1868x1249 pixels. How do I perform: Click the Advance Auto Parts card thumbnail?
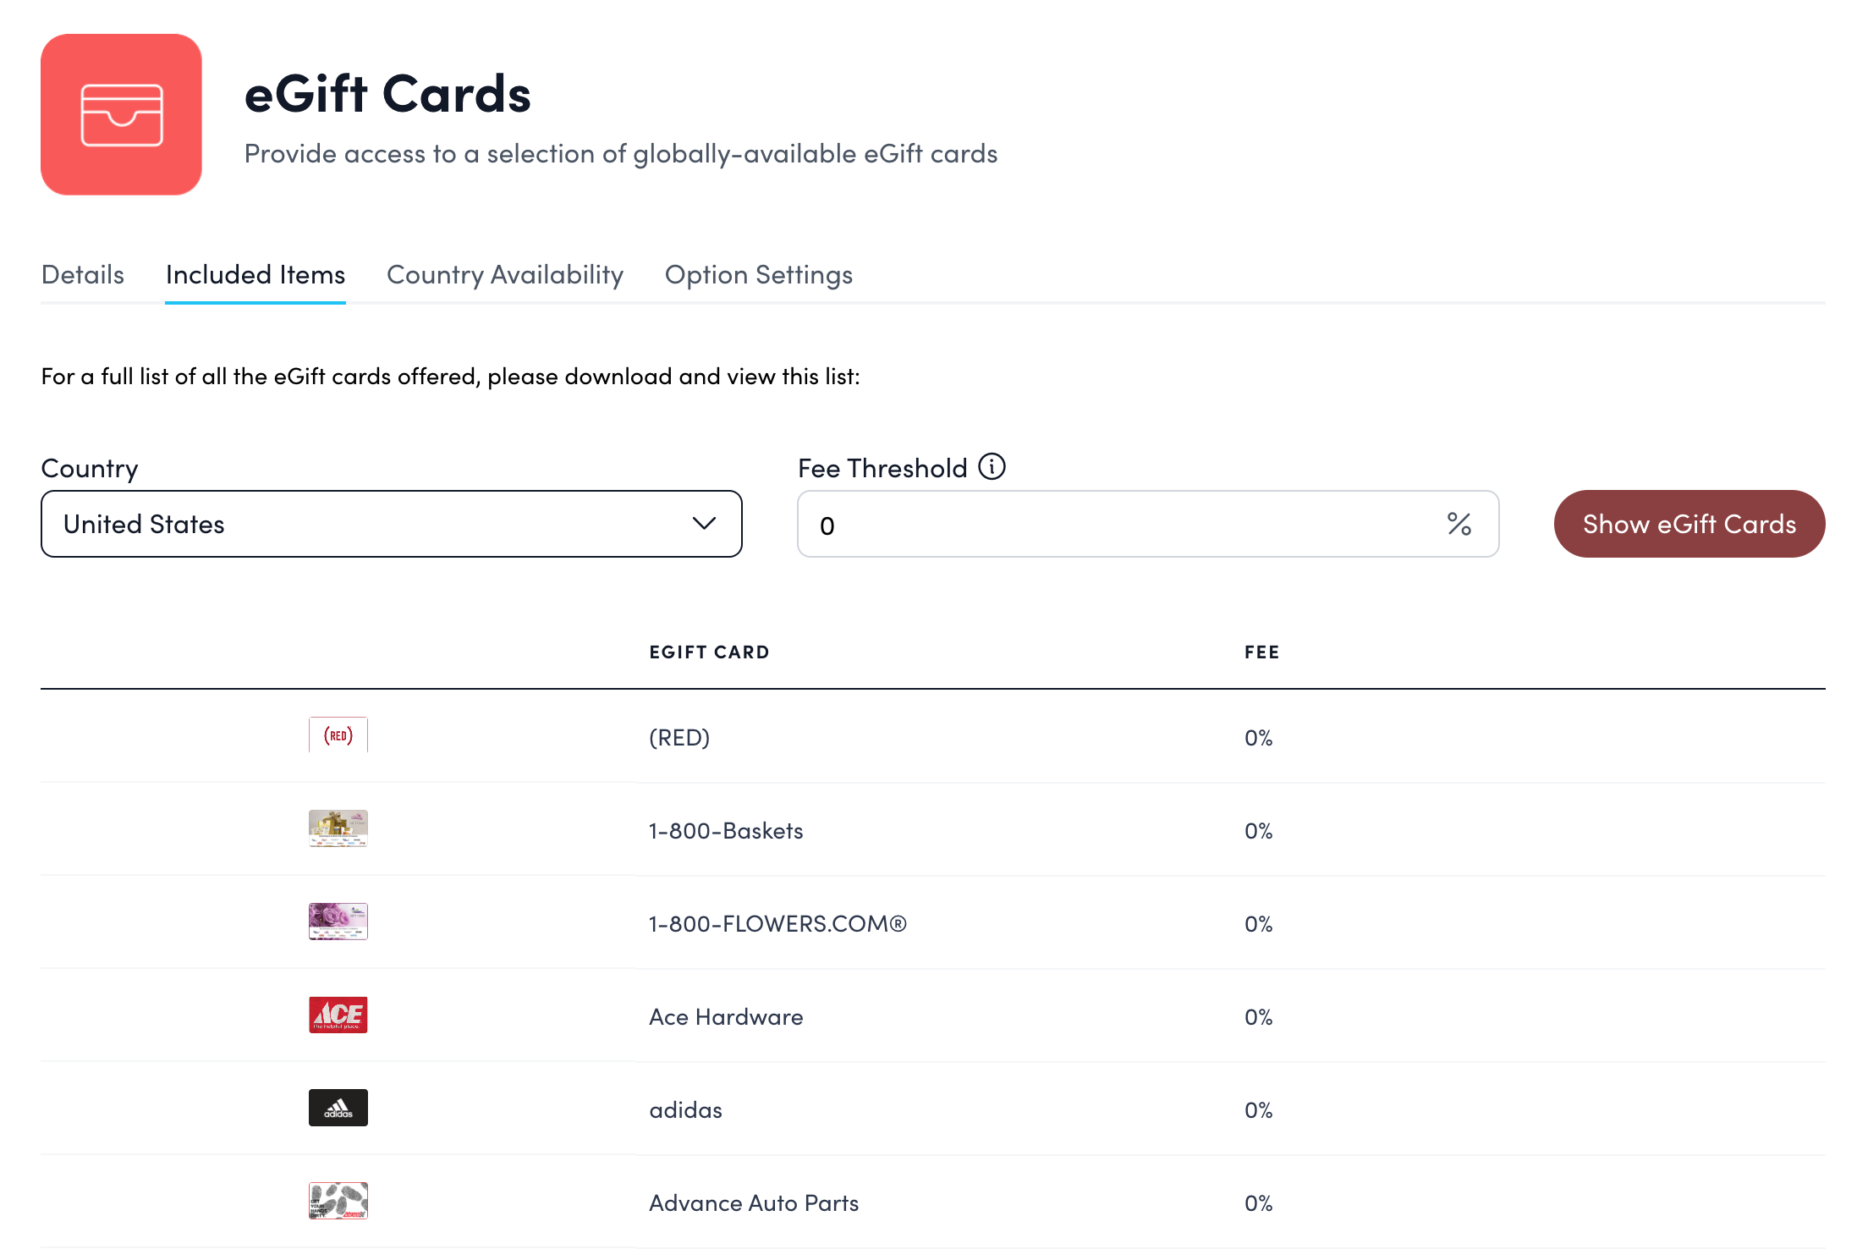pos(338,1201)
